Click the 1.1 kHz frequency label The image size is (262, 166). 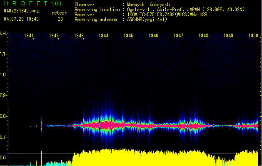click(3, 54)
